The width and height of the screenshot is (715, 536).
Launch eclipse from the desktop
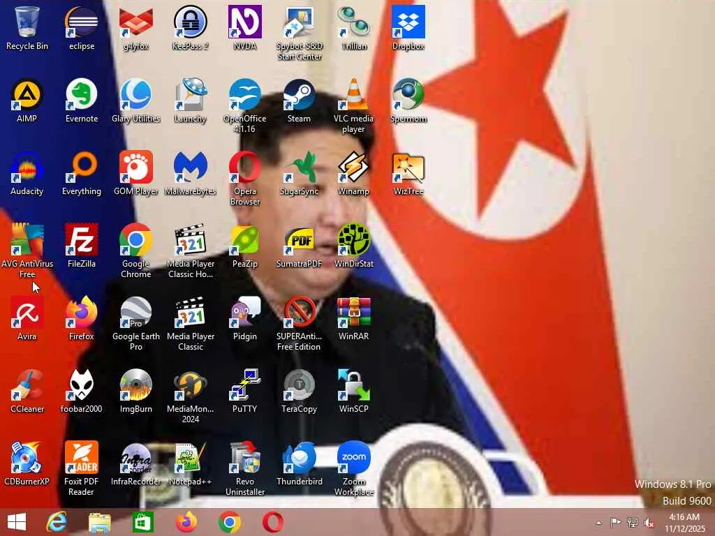pyautogui.click(x=82, y=28)
